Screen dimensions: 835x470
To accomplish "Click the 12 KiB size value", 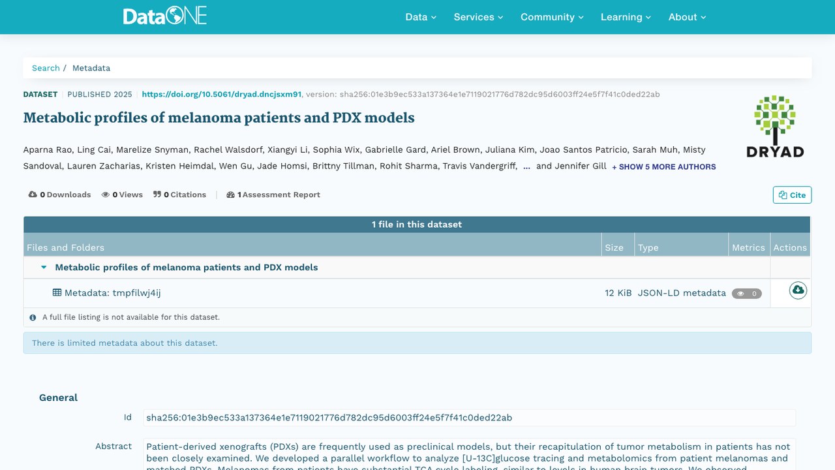I will pyautogui.click(x=618, y=293).
